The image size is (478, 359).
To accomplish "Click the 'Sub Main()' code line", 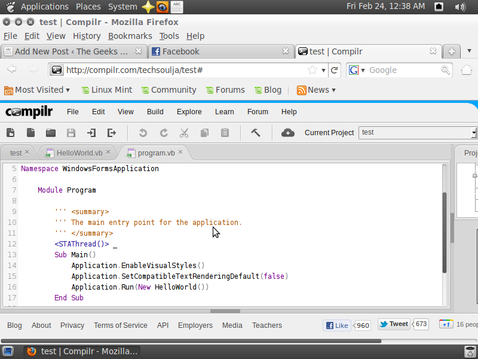I will [75, 255].
